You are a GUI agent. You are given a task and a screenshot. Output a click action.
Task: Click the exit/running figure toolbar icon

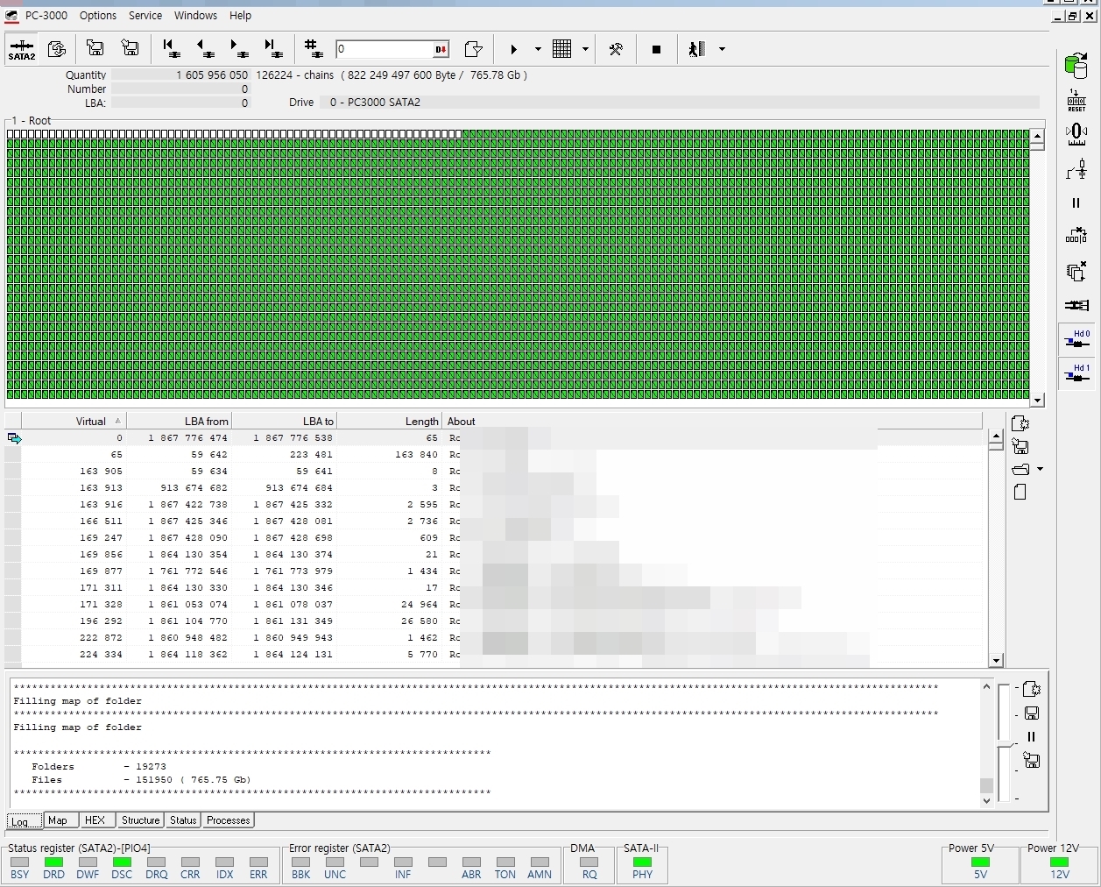[x=697, y=49]
